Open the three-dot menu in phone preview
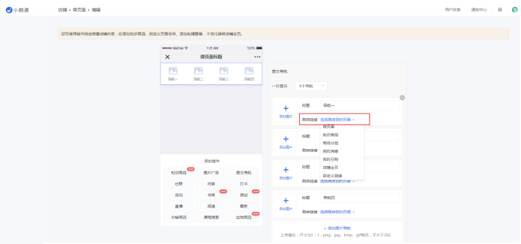Screen dimensions: 521x244 pyautogui.click(x=257, y=57)
